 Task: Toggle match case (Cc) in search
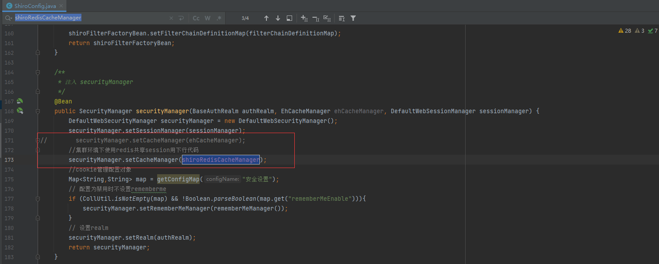(x=196, y=18)
